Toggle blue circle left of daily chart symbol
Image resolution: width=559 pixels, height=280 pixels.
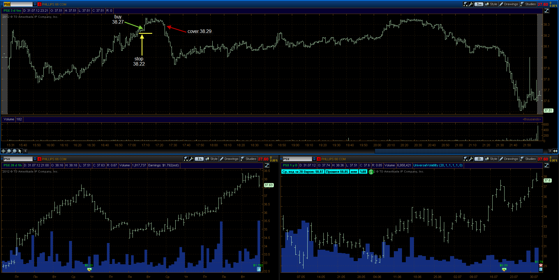(x=281, y=159)
